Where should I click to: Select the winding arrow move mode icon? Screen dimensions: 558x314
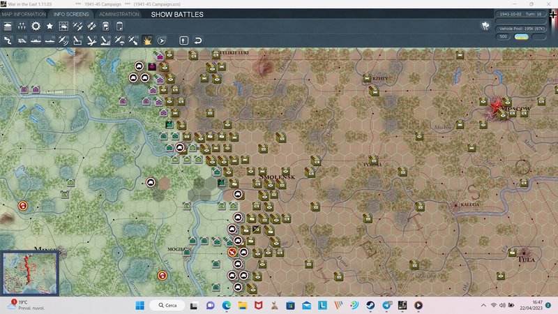point(8,40)
